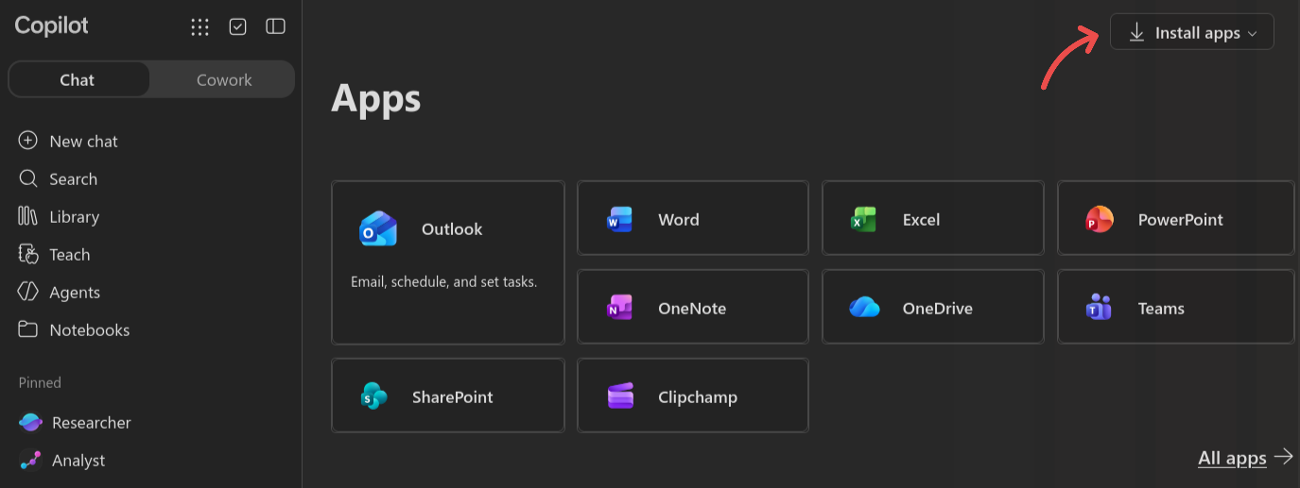
Task: Open the OneNote tile label
Action: [691, 308]
